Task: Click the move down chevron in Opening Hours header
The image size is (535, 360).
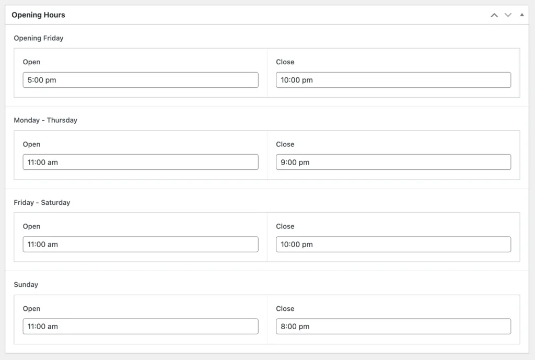Action: point(508,15)
